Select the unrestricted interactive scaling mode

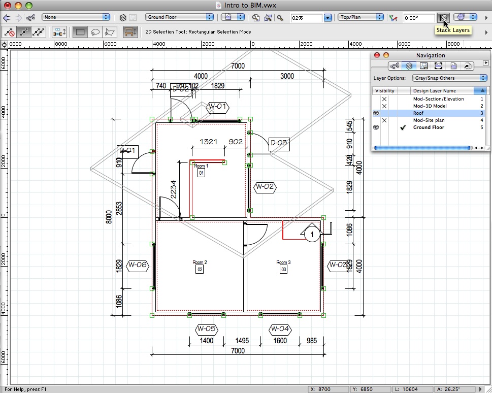coord(38,32)
